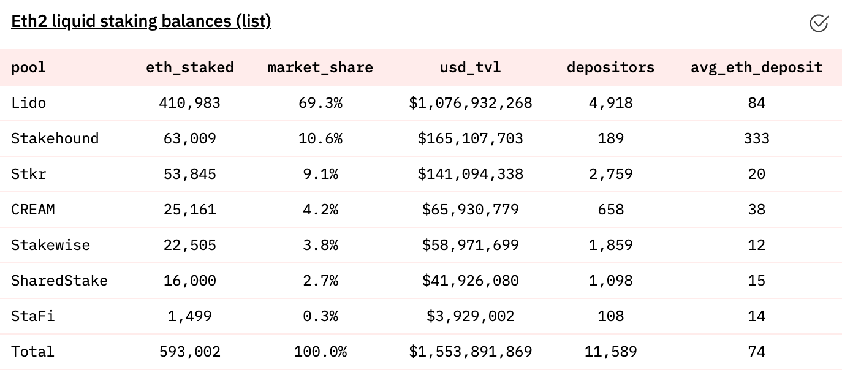Select the CREAM pool name cell
Image resolution: width=842 pixels, height=375 pixels.
pyautogui.click(x=33, y=210)
